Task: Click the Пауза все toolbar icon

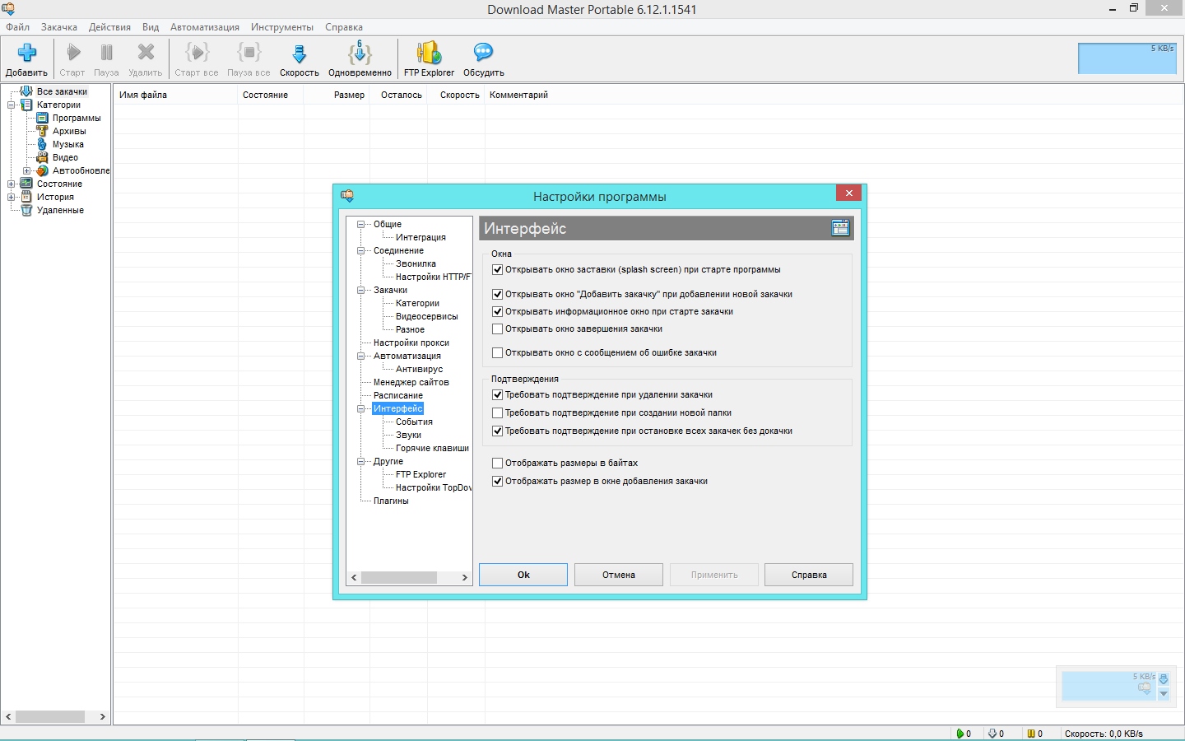Action: [249, 53]
